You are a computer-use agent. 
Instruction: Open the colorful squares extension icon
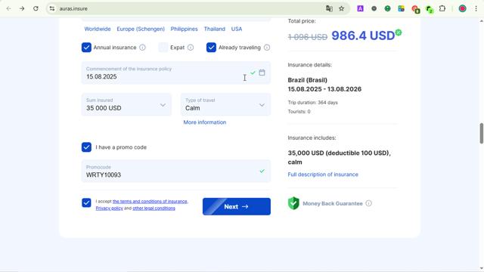tap(401, 8)
